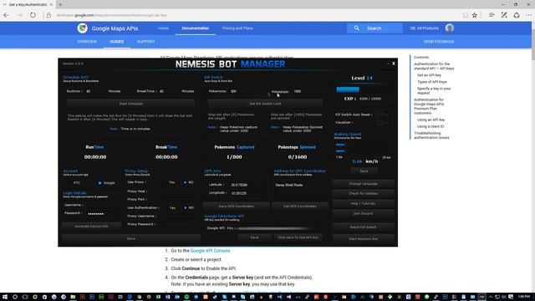Open Task View on the taskbar
This screenshot has height=301, width=535.
[24, 297]
